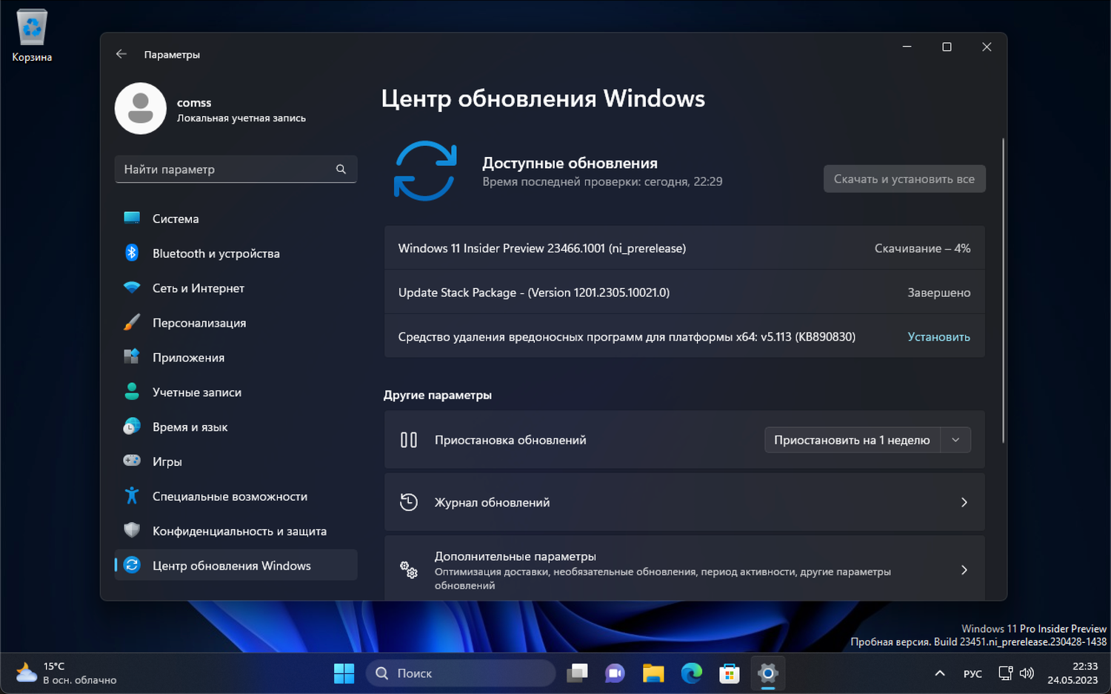Screen dimensions: 1111x694
Task: Click Установить for KB890830 update
Action: coord(938,336)
